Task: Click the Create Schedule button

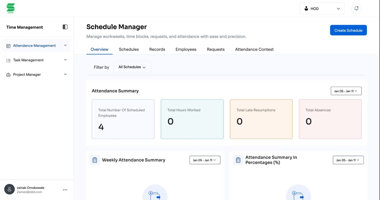Action: (x=348, y=30)
